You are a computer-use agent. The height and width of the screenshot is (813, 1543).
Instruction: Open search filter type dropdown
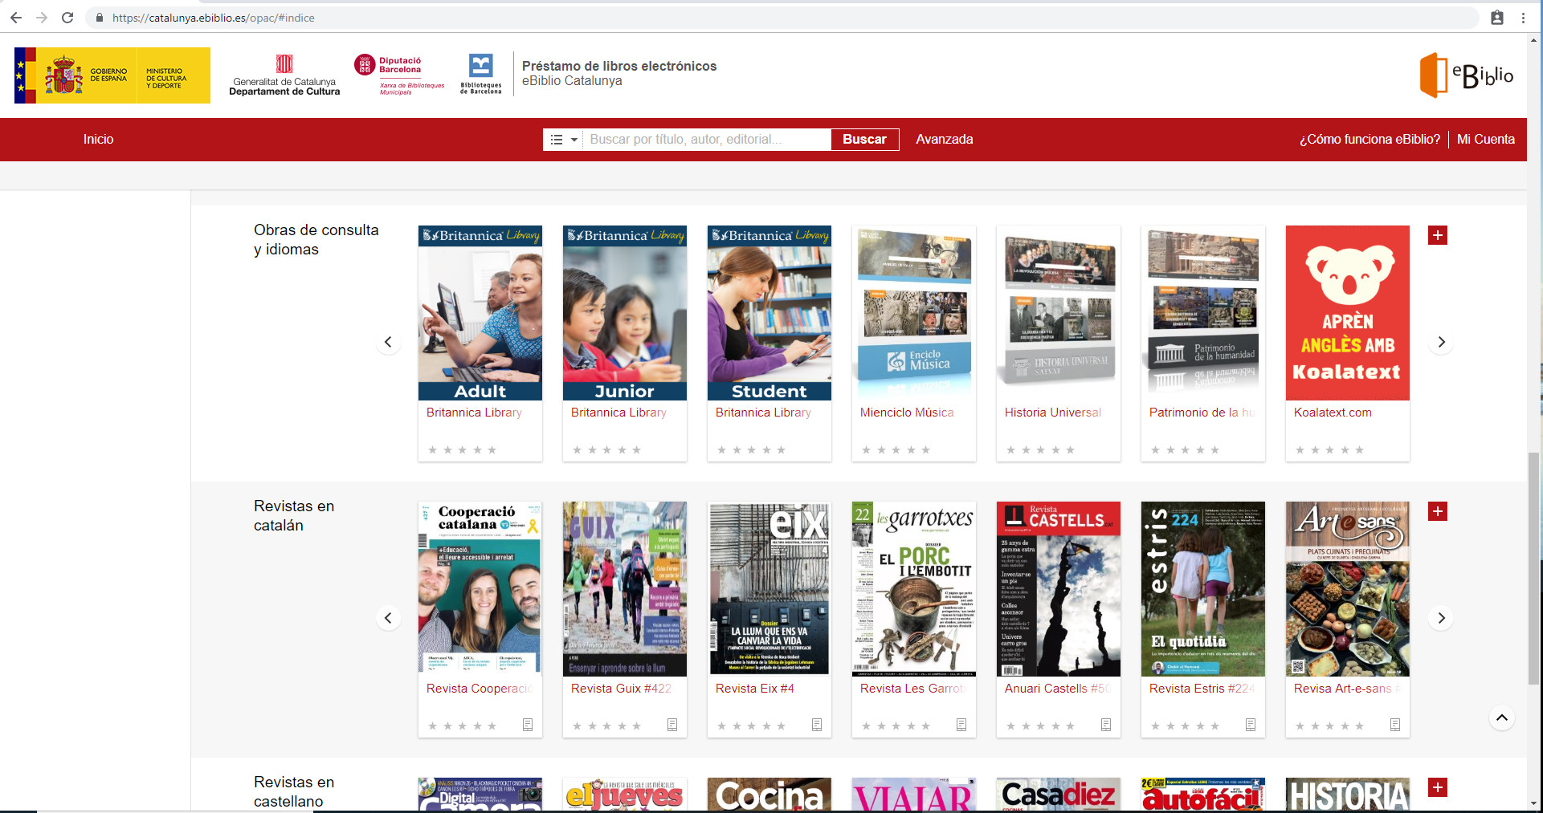563,140
